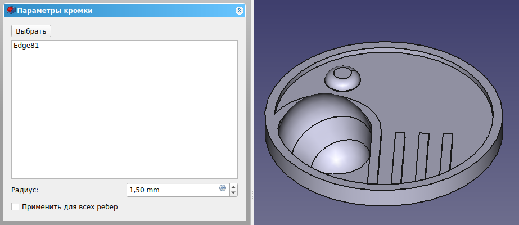This screenshot has height=225, width=519.
Task: Click the Параметры кромки title bar
Action: [x=124, y=11]
